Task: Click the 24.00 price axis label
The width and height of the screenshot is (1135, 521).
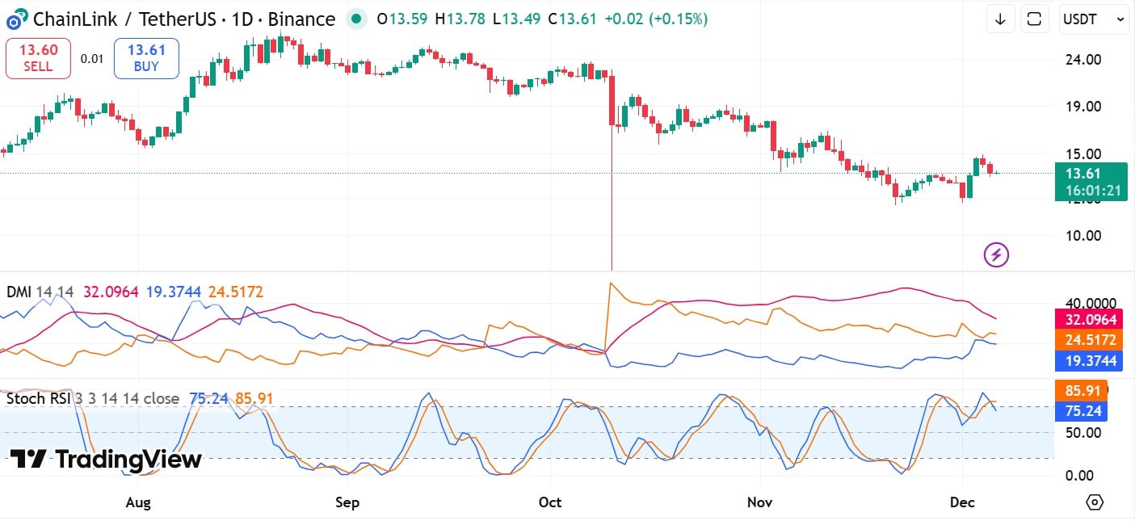Action: [x=1082, y=59]
